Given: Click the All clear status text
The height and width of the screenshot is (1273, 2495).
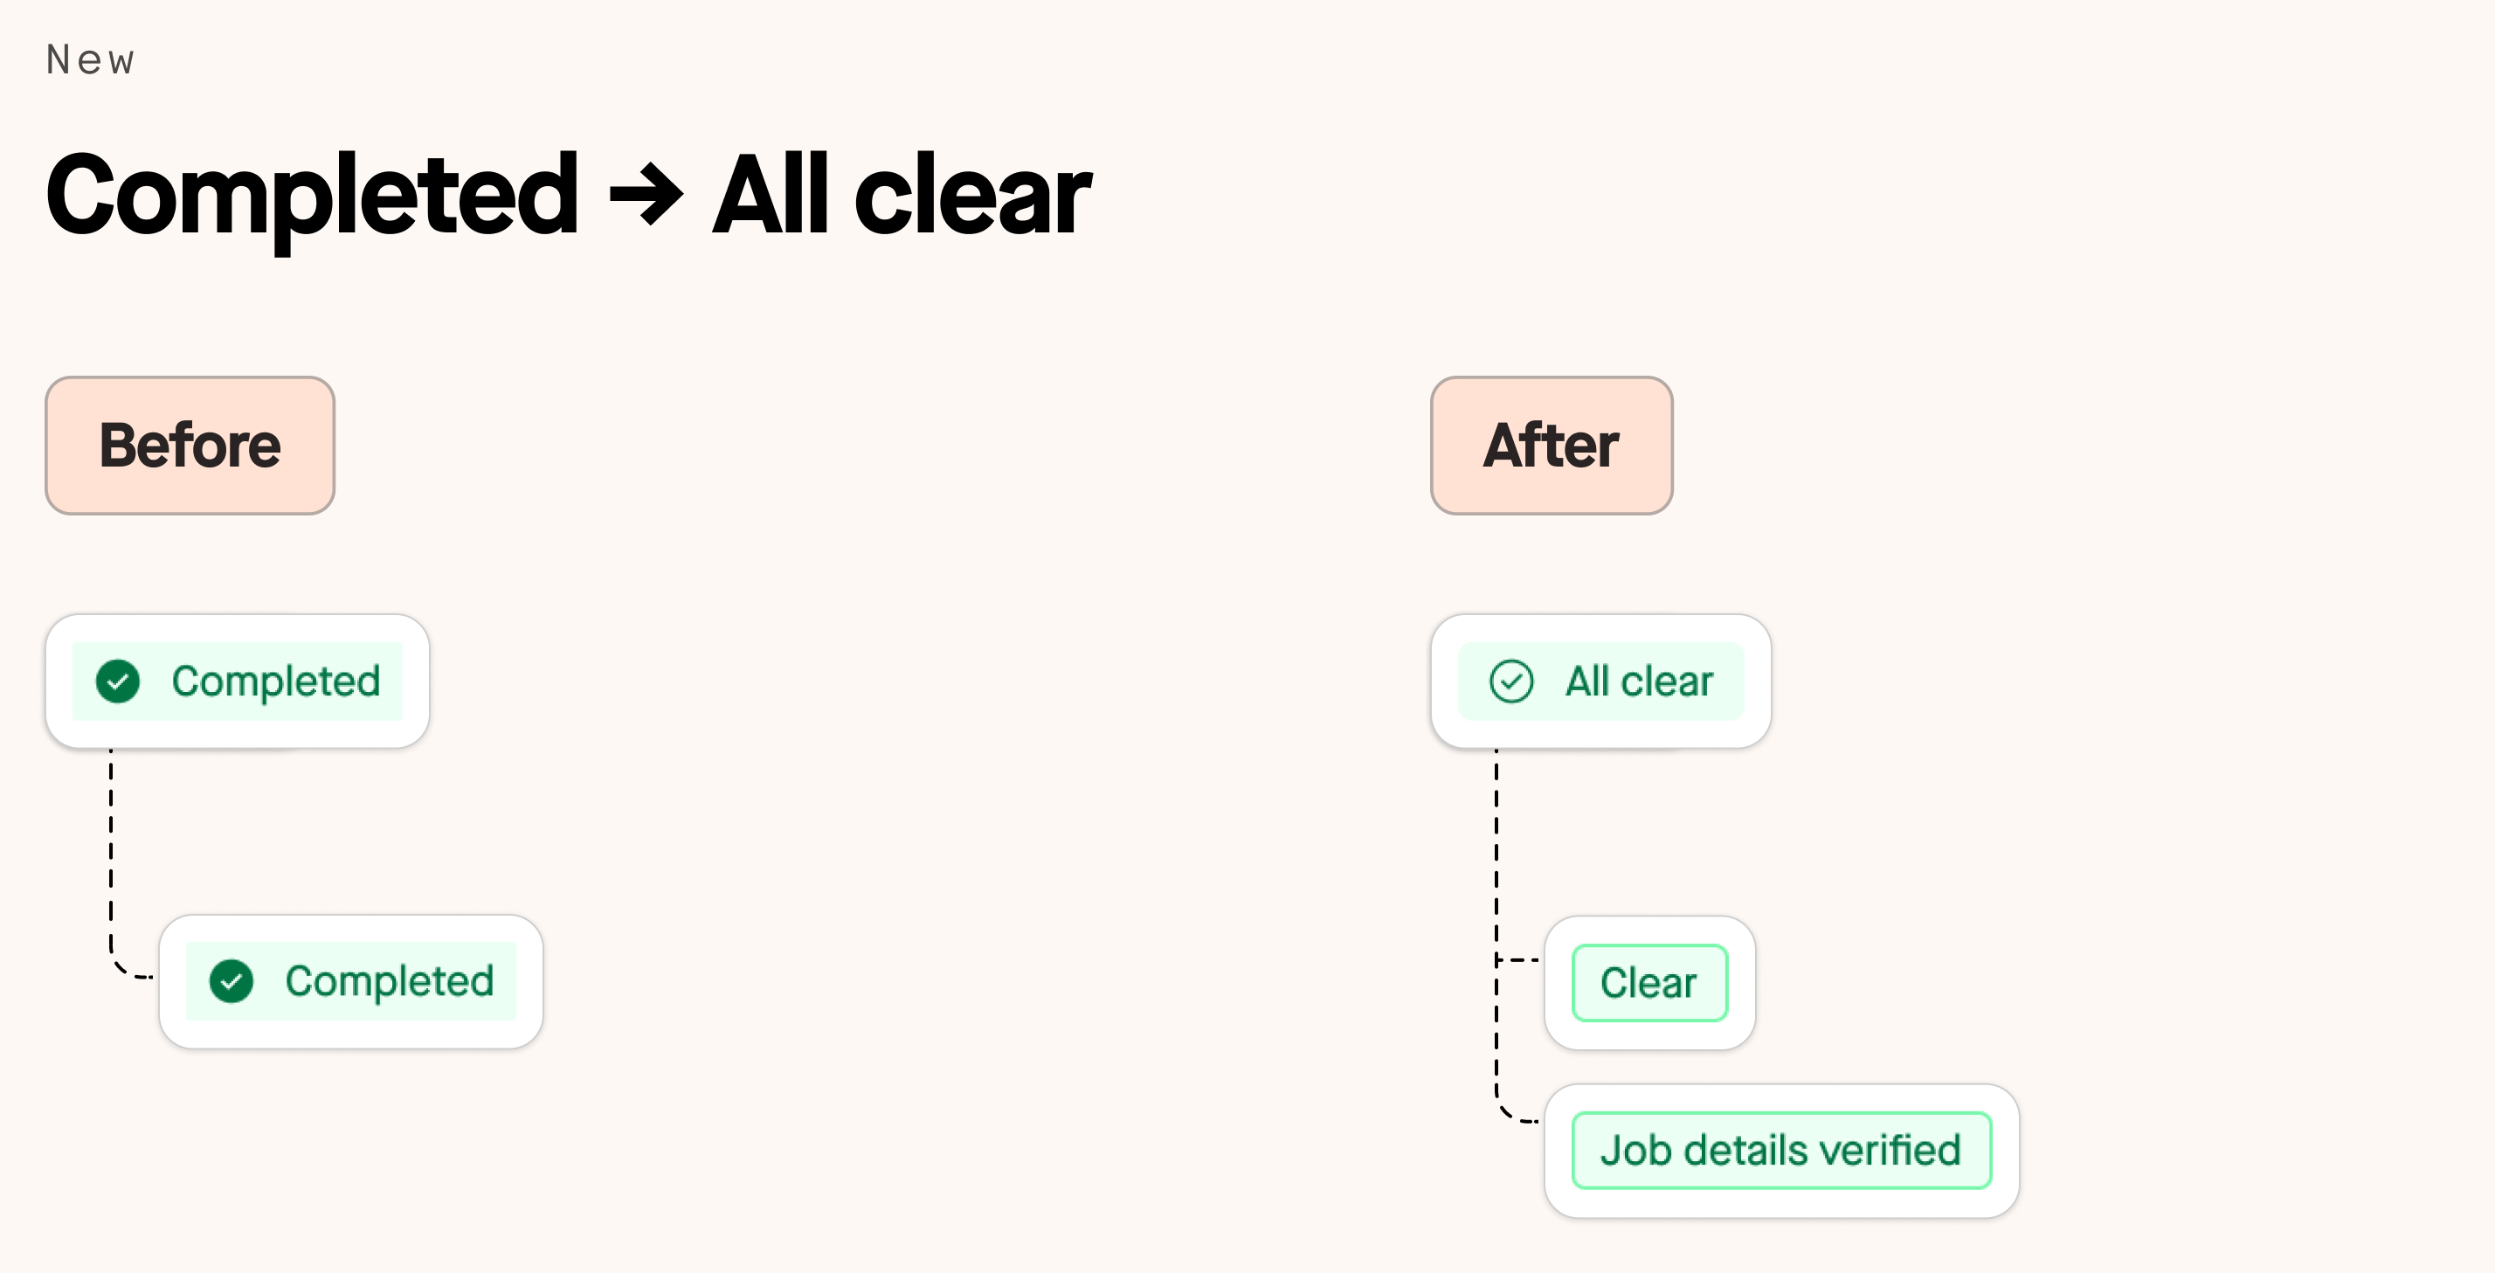Looking at the screenshot, I should coord(1640,681).
